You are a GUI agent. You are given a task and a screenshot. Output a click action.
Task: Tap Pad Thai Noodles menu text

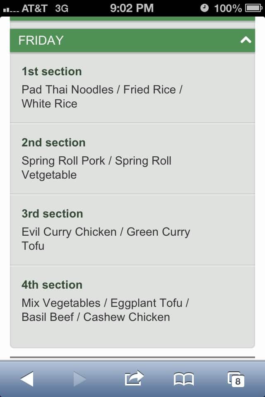pos(67,90)
